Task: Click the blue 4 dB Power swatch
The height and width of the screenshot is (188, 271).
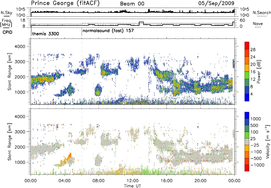Action: [247, 97]
